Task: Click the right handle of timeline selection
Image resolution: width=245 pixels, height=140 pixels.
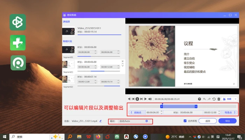Action: point(196,106)
